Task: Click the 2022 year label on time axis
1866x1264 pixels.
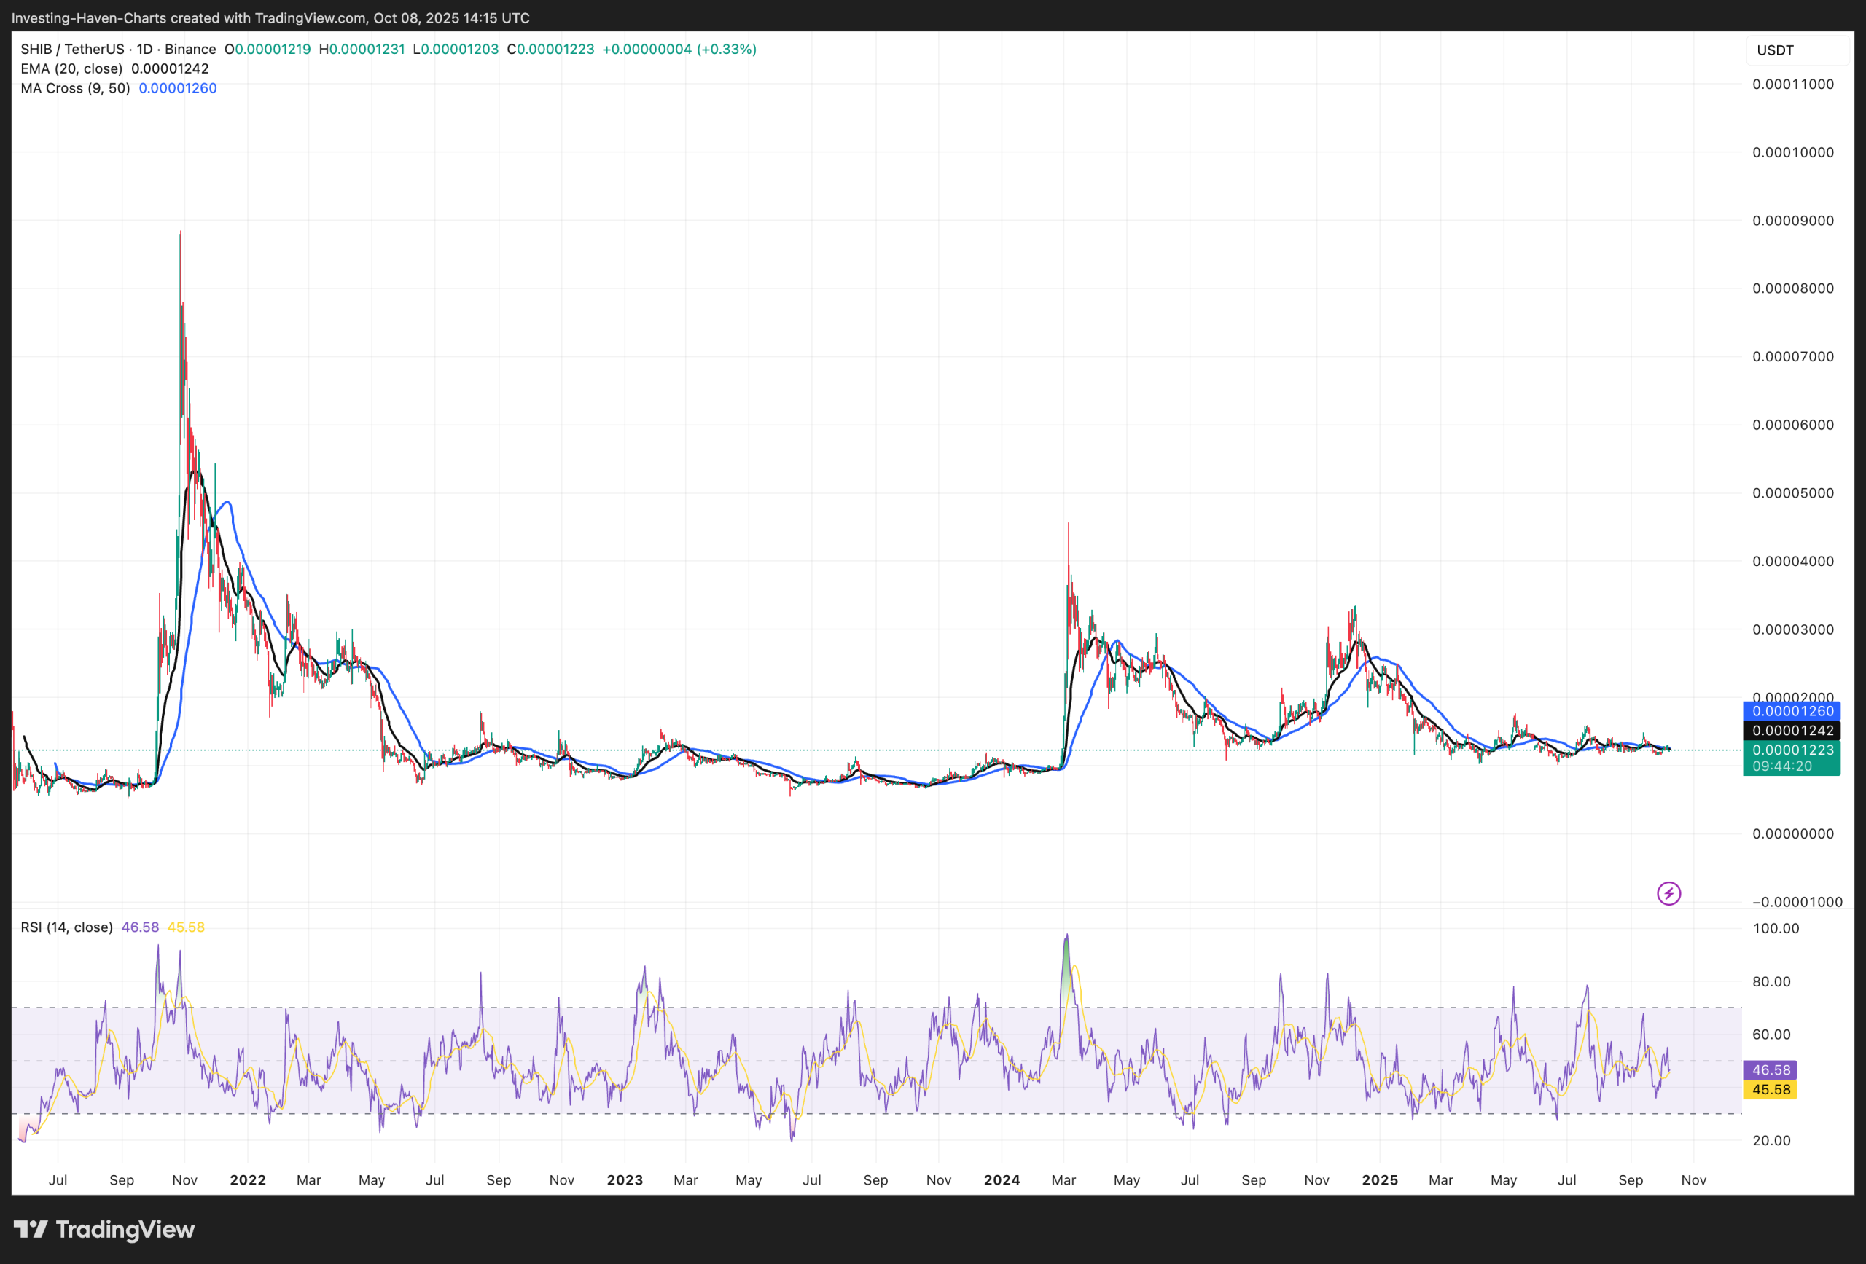Action: point(247,1179)
